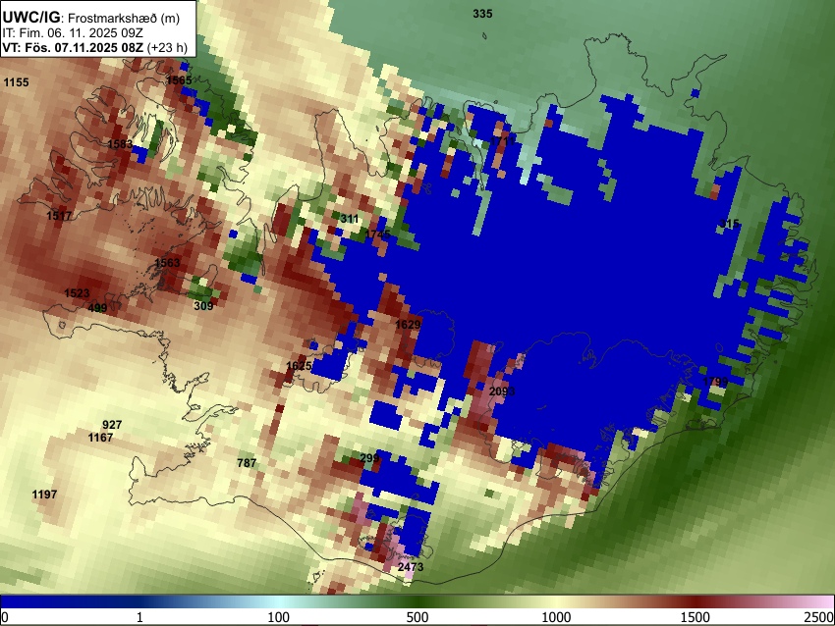Click the 1583 map value
This screenshot has height=626, width=835.
click(x=120, y=144)
